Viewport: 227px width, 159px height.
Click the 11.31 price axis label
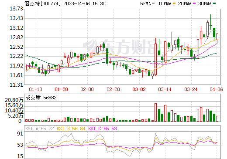[x=16, y=85]
